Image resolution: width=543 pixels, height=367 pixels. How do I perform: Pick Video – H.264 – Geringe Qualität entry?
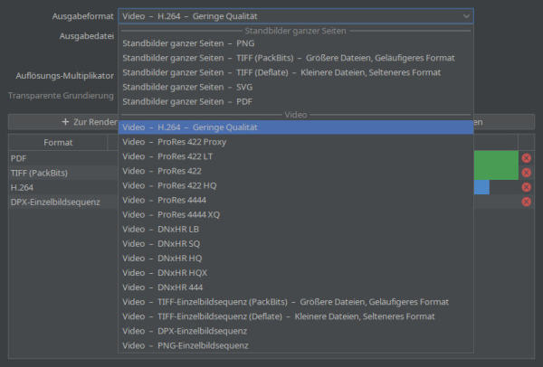click(x=296, y=127)
